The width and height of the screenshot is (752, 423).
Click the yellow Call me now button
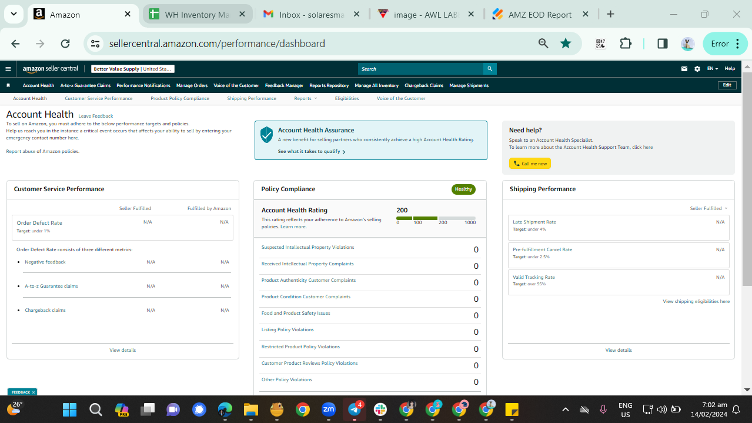(530, 164)
